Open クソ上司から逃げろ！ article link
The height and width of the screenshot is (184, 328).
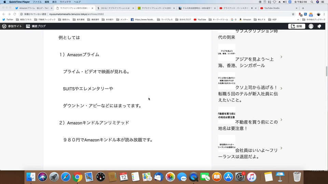pyautogui.click(x=248, y=94)
